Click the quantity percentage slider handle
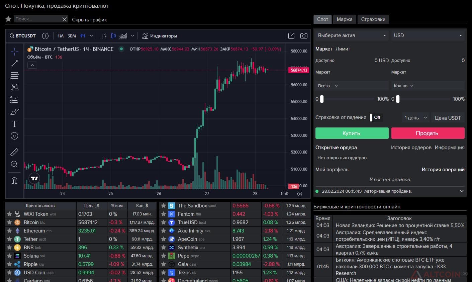 tap(398, 99)
